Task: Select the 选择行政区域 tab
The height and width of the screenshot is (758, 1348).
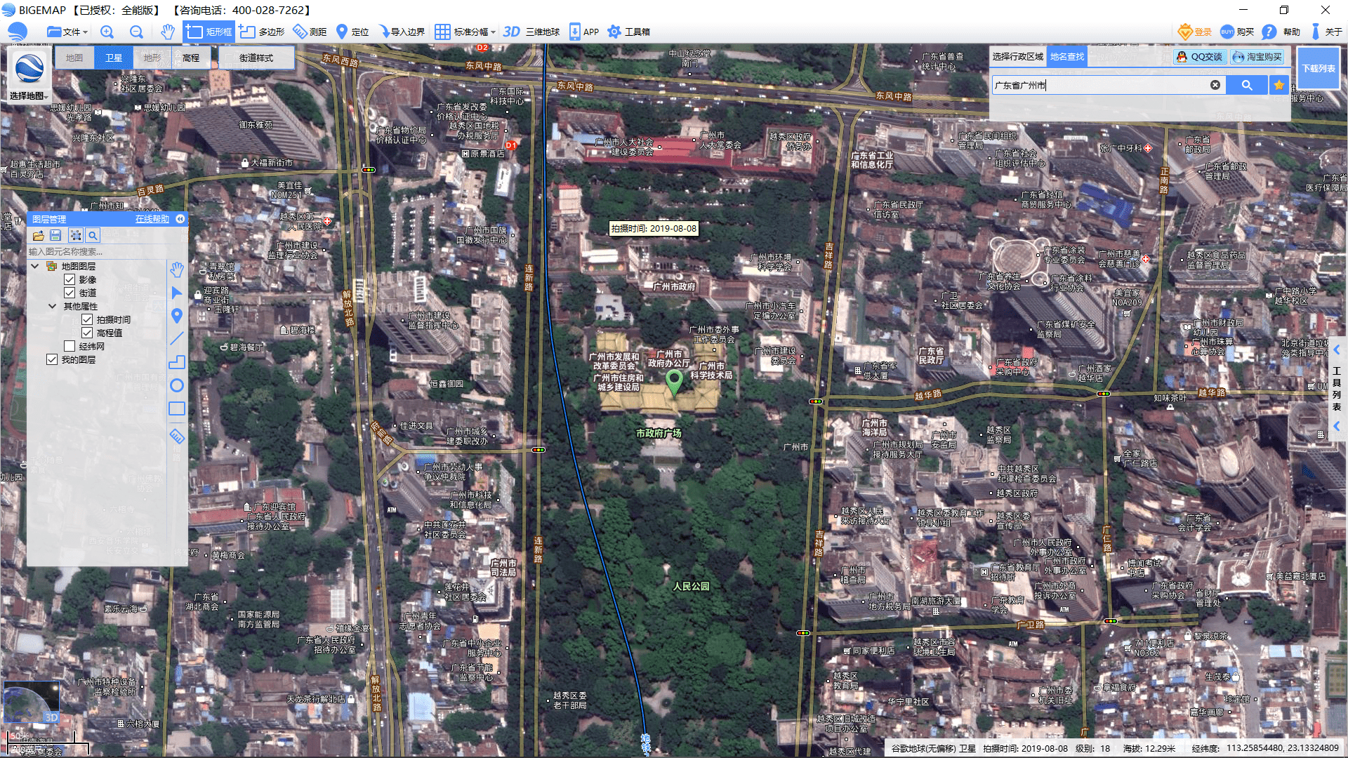Action: pos(1017,56)
